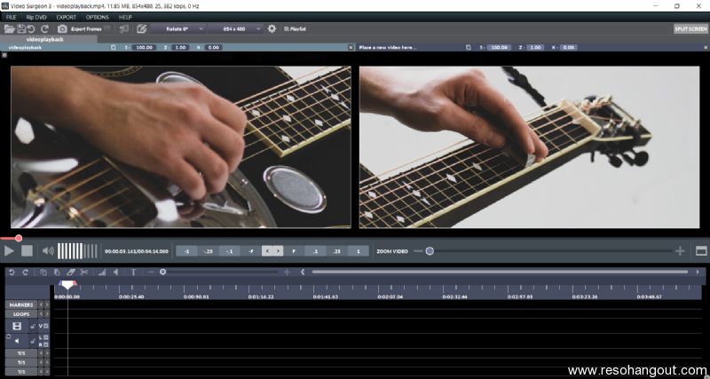The image size is (710, 379).
Task: Adjust the volume level bars
Action: (77, 251)
